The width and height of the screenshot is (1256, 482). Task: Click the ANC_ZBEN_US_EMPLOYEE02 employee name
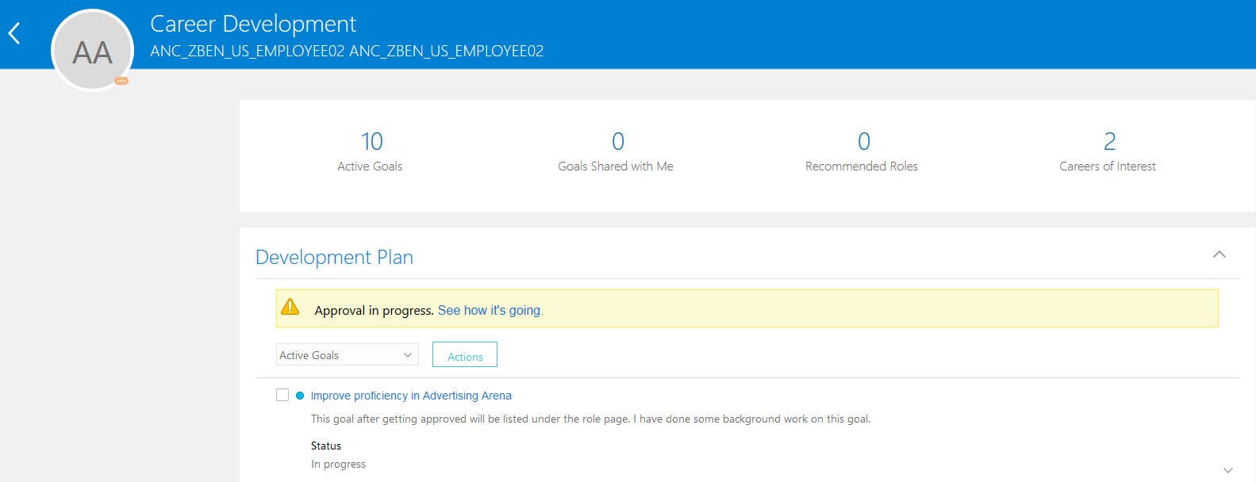[x=347, y=51]
